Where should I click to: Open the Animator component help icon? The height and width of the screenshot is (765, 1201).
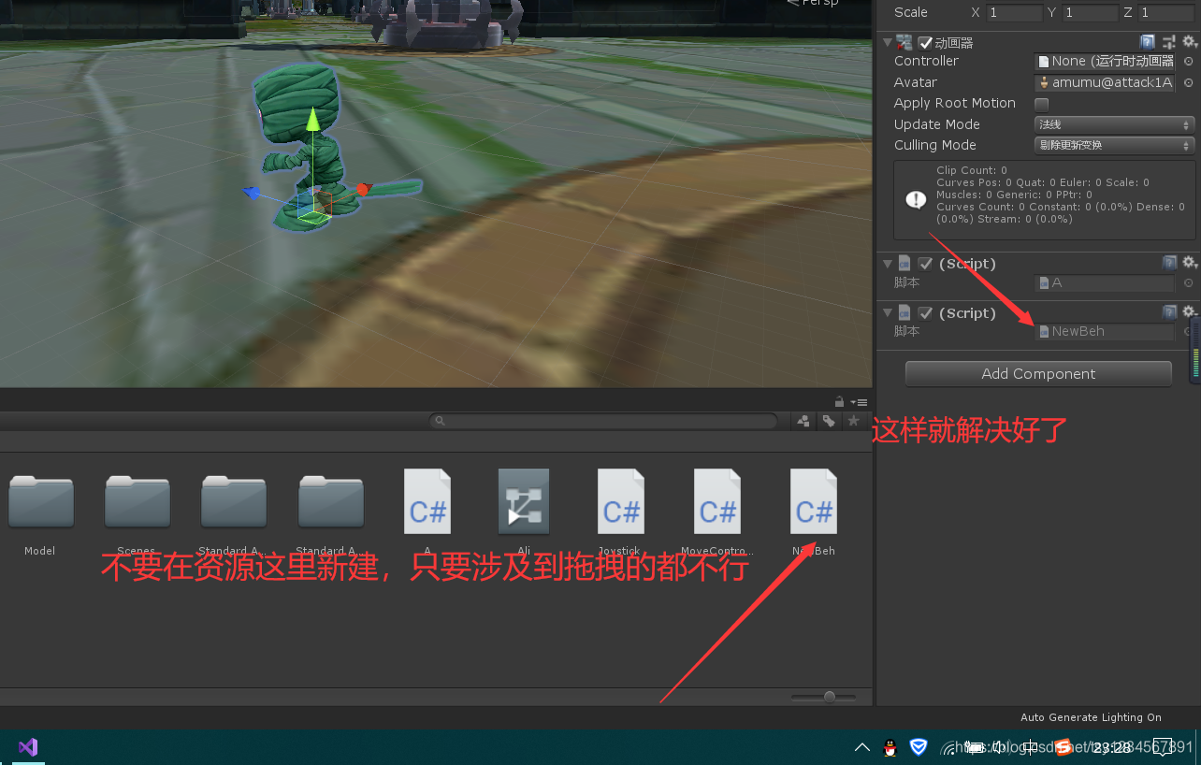pyautogui.click(x=1147, y=42)
